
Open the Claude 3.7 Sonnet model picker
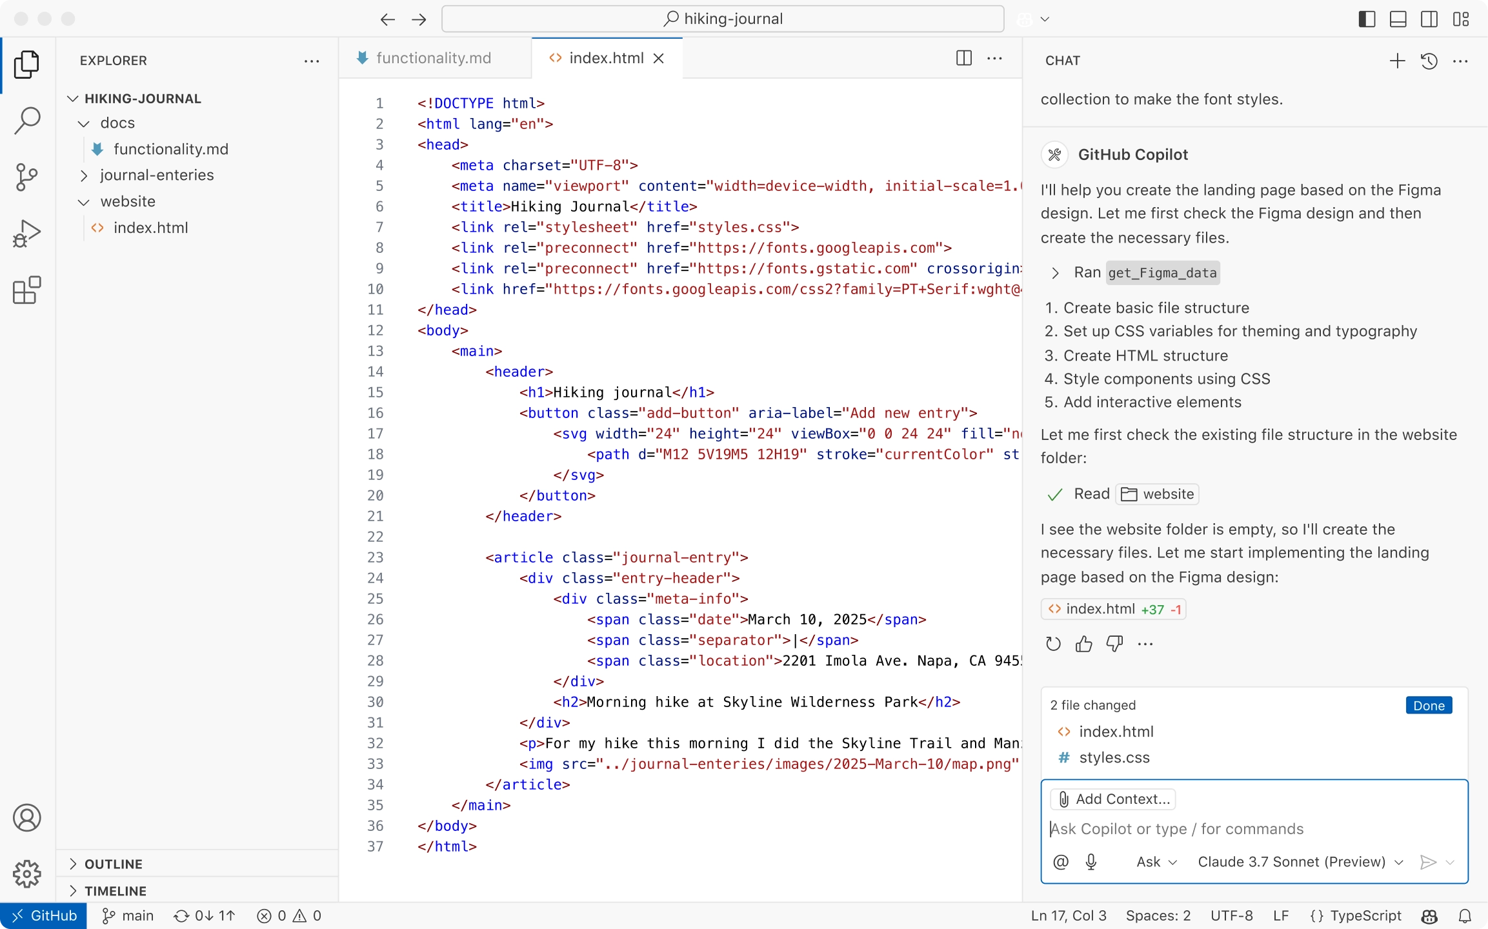(1298, 862)
